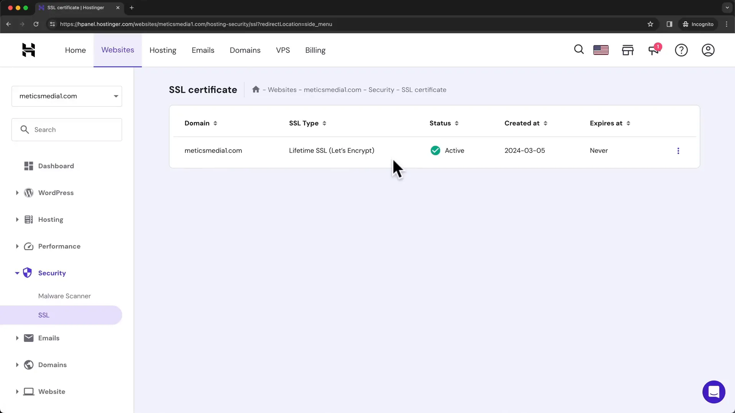Click the Security shield icon
735x413 pixels.
click(27, 273)
